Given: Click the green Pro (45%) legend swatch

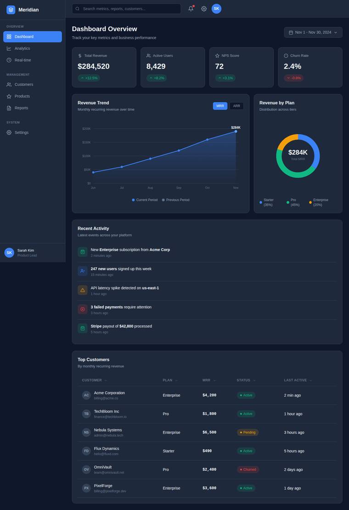Looking at the screenshot, I should coord(287,202).
